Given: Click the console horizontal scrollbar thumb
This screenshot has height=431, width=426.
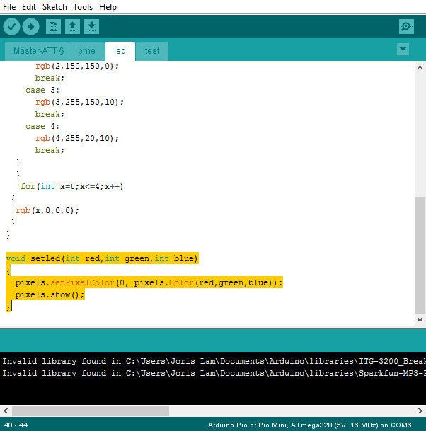Looking at the screenshot, I should click(x=91, y=411).
